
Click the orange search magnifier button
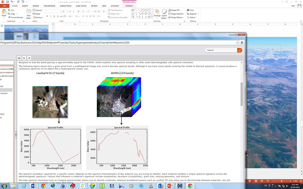pyautogui.click(x=240, y=50)
